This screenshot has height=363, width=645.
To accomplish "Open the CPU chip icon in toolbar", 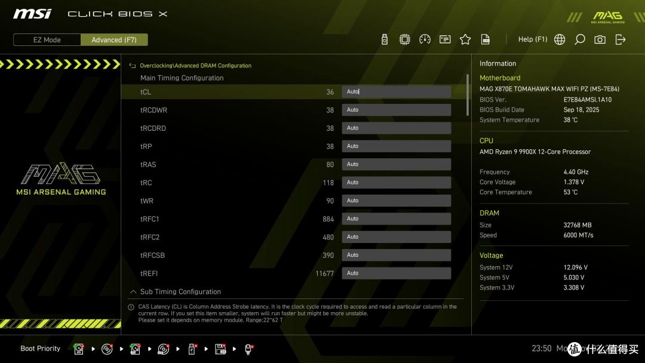I will coord(405,39).
